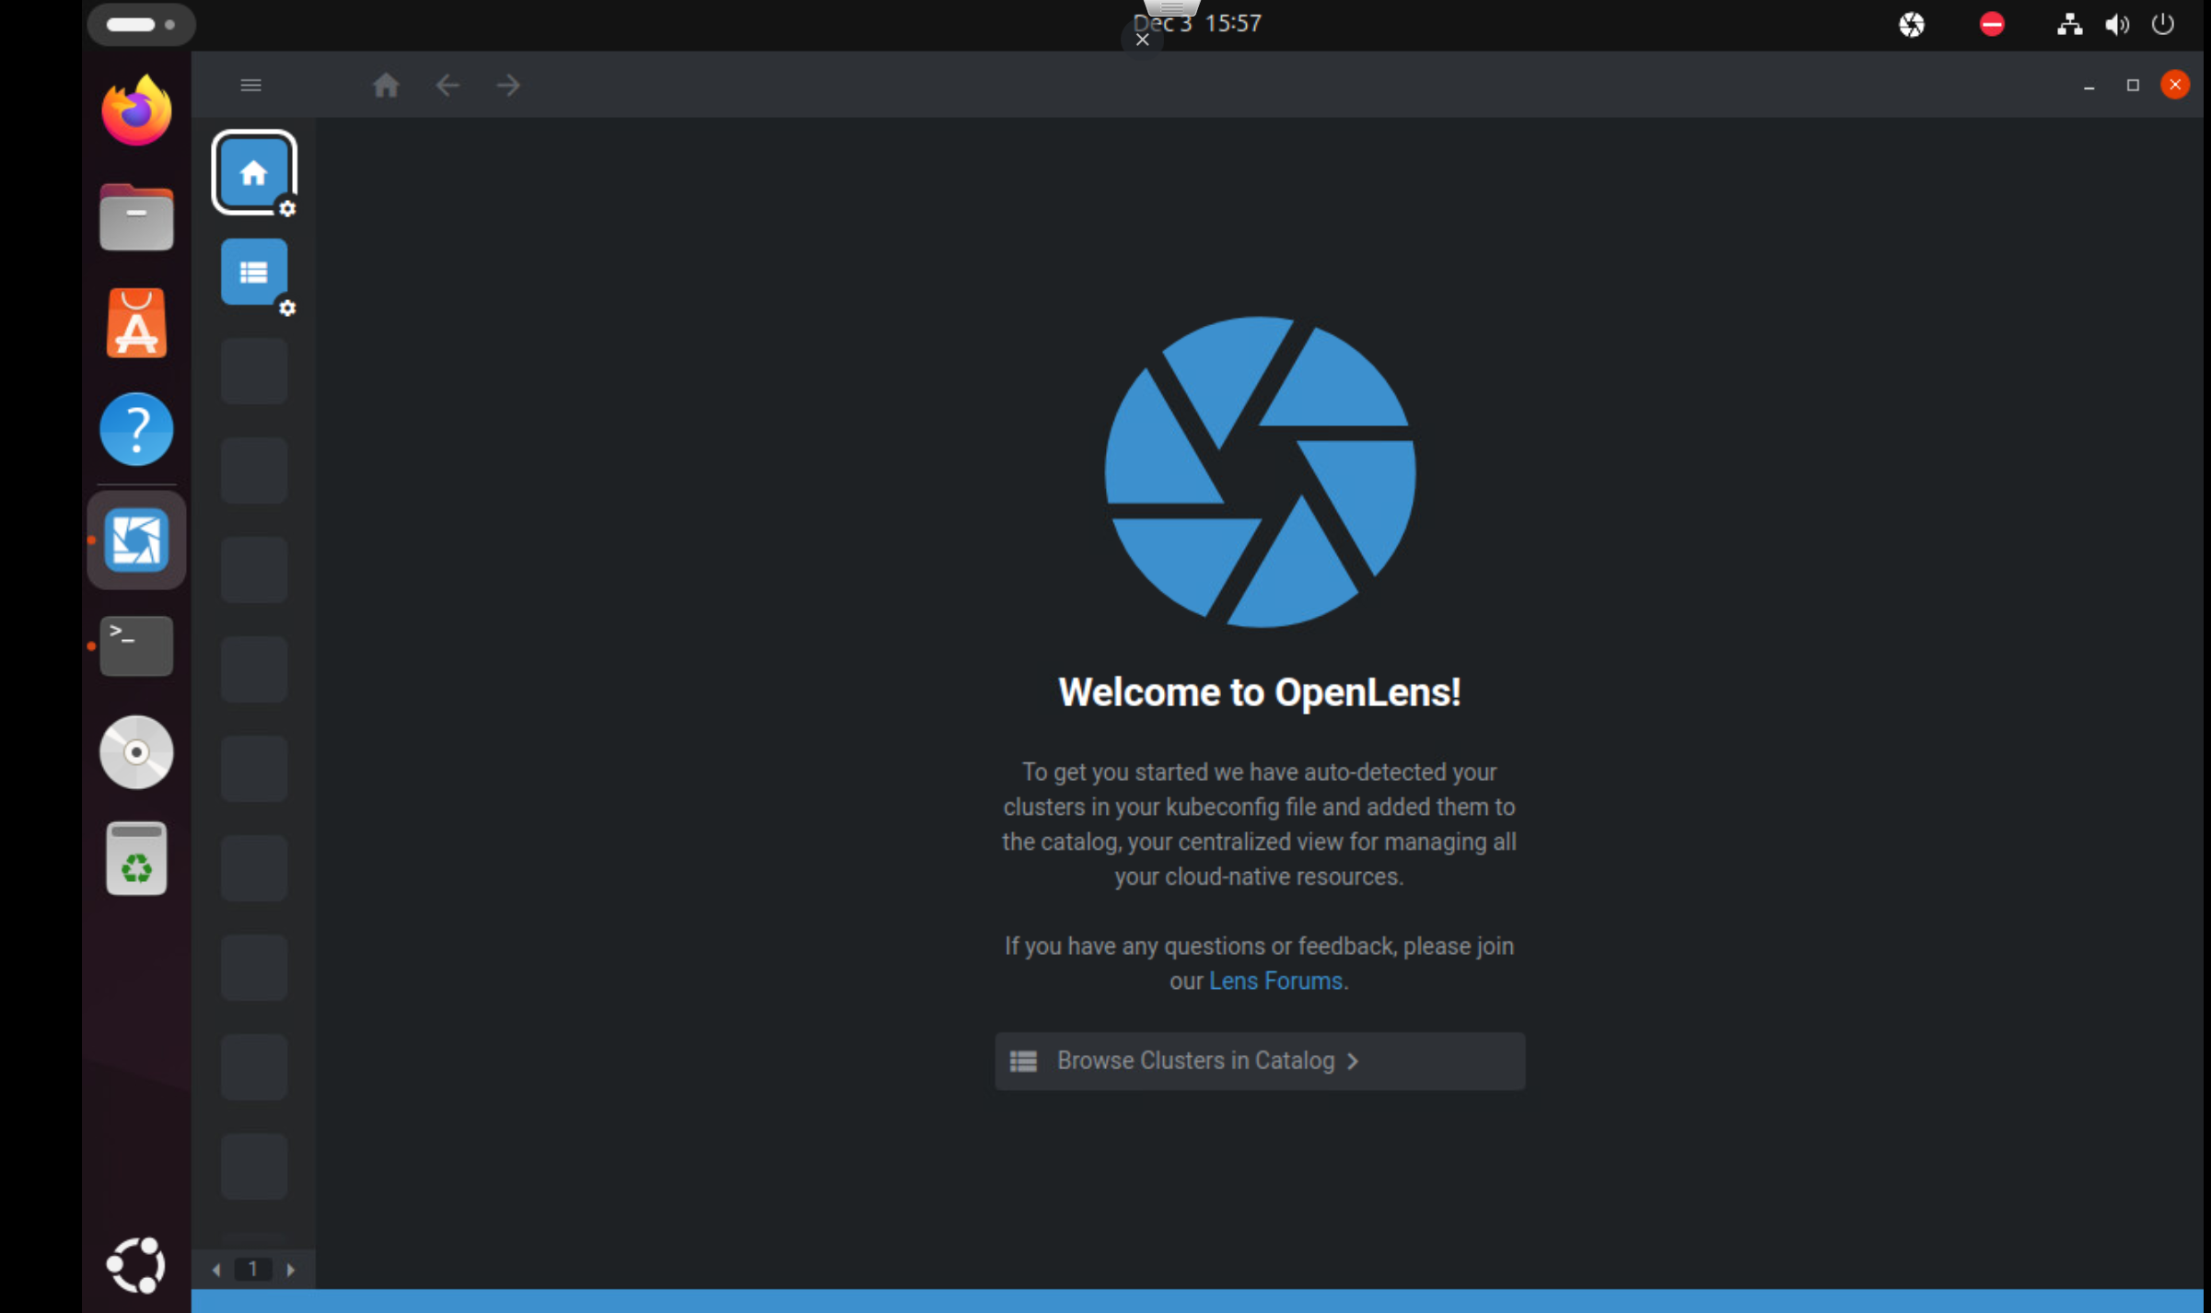Open the hamburger menu in OpenLens
This screenshot has height=1313, width=2211.
(250, 86)
